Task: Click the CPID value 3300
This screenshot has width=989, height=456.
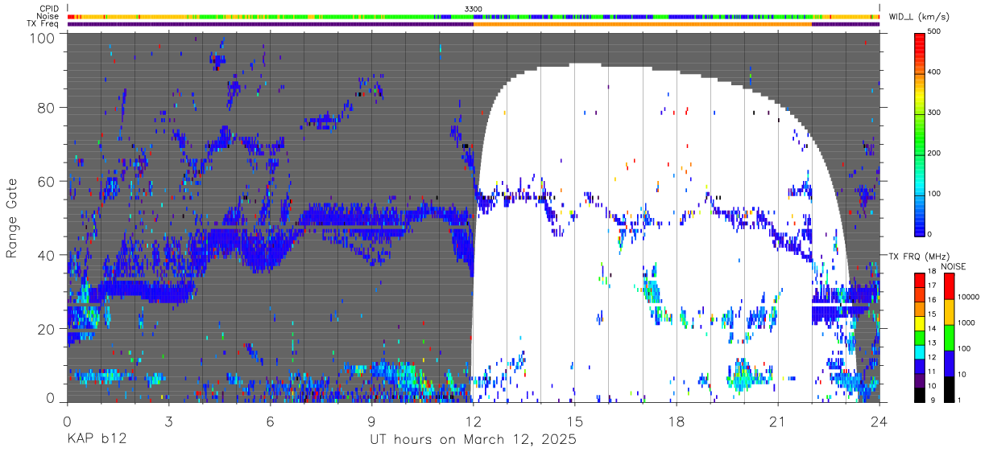Action: coord(474,8)
